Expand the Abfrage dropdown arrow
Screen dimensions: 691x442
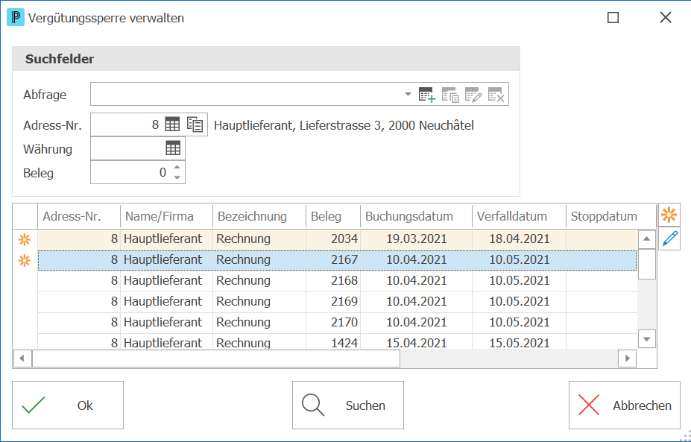pos(408,94)
